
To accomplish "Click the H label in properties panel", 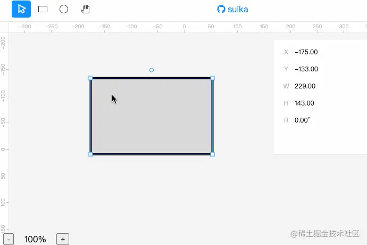I will 286,103.
